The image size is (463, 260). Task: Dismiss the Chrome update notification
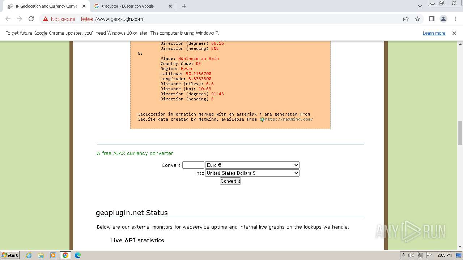[x=454, y=33]
